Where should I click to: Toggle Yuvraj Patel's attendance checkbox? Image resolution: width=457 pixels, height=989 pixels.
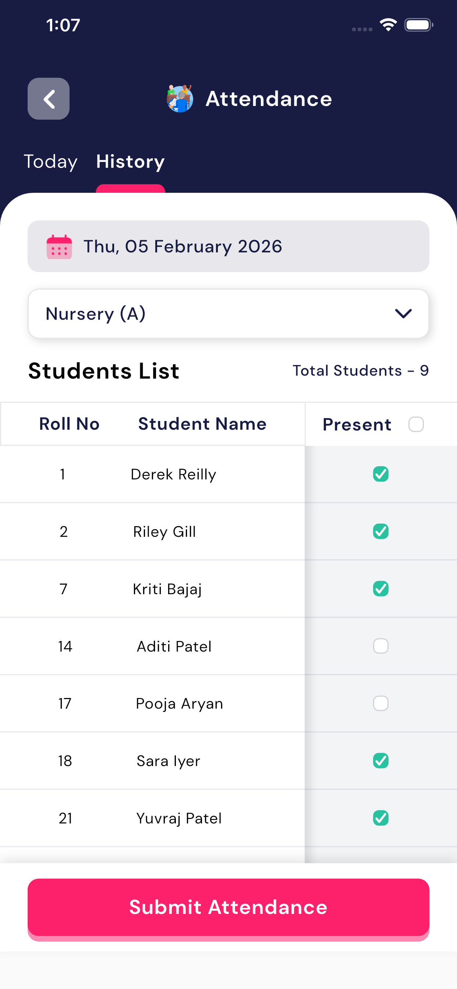pos(380,818)
